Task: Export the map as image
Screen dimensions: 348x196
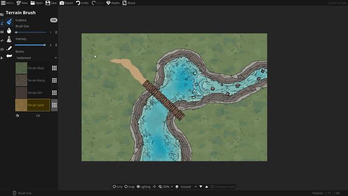Action: click(x=66, y=3)
